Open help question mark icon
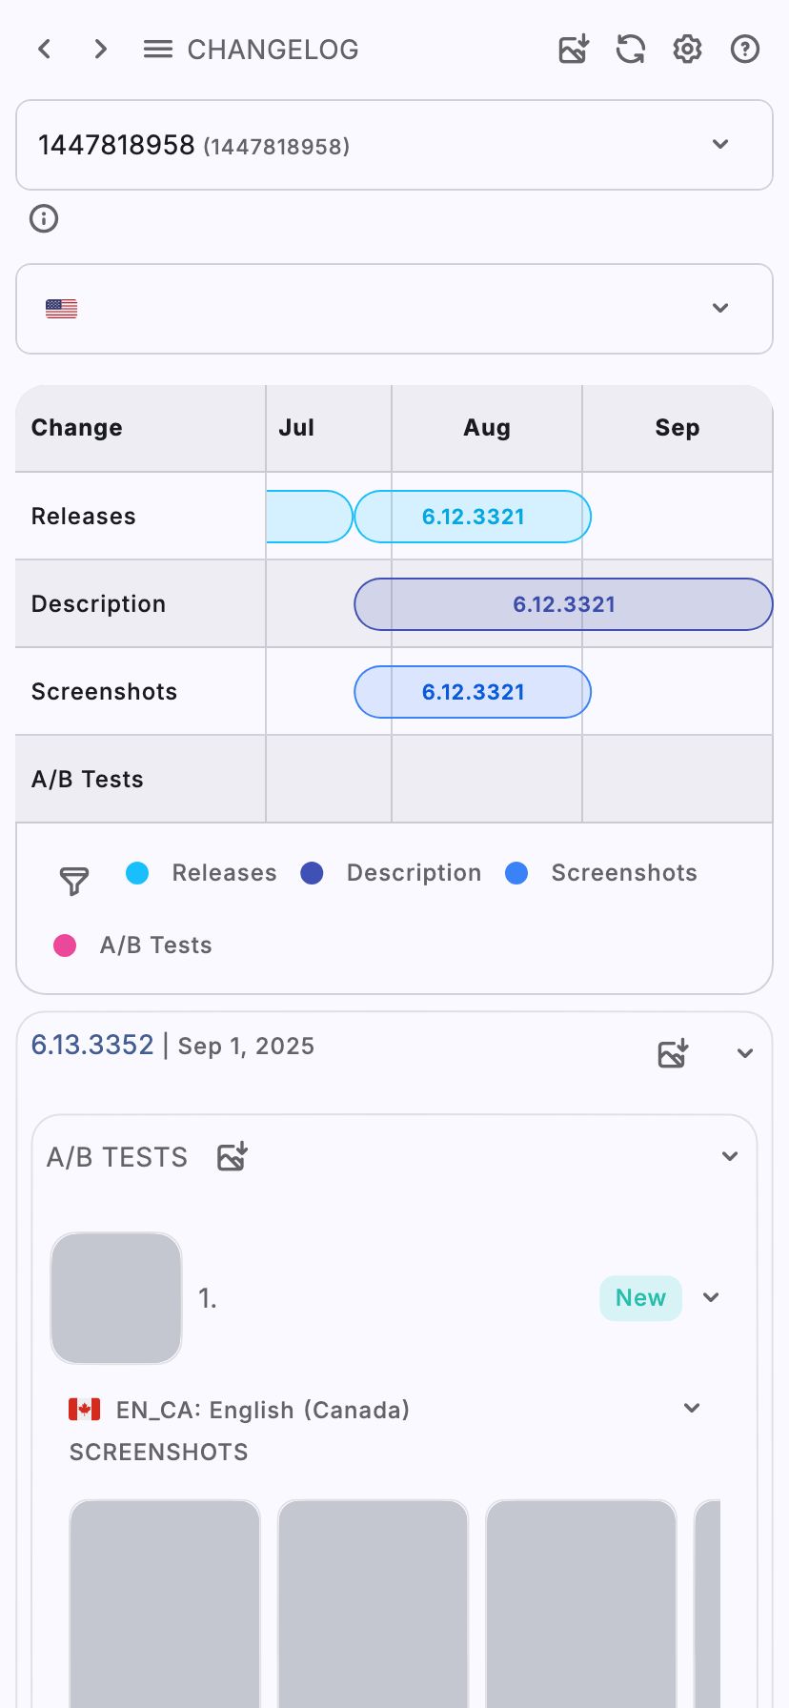Image resolution: width=789 pixels, height=1708 pixels. coord(745,49)
